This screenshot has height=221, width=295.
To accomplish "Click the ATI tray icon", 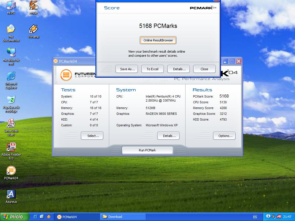I will pyautogui.click(x=279, y=217).
